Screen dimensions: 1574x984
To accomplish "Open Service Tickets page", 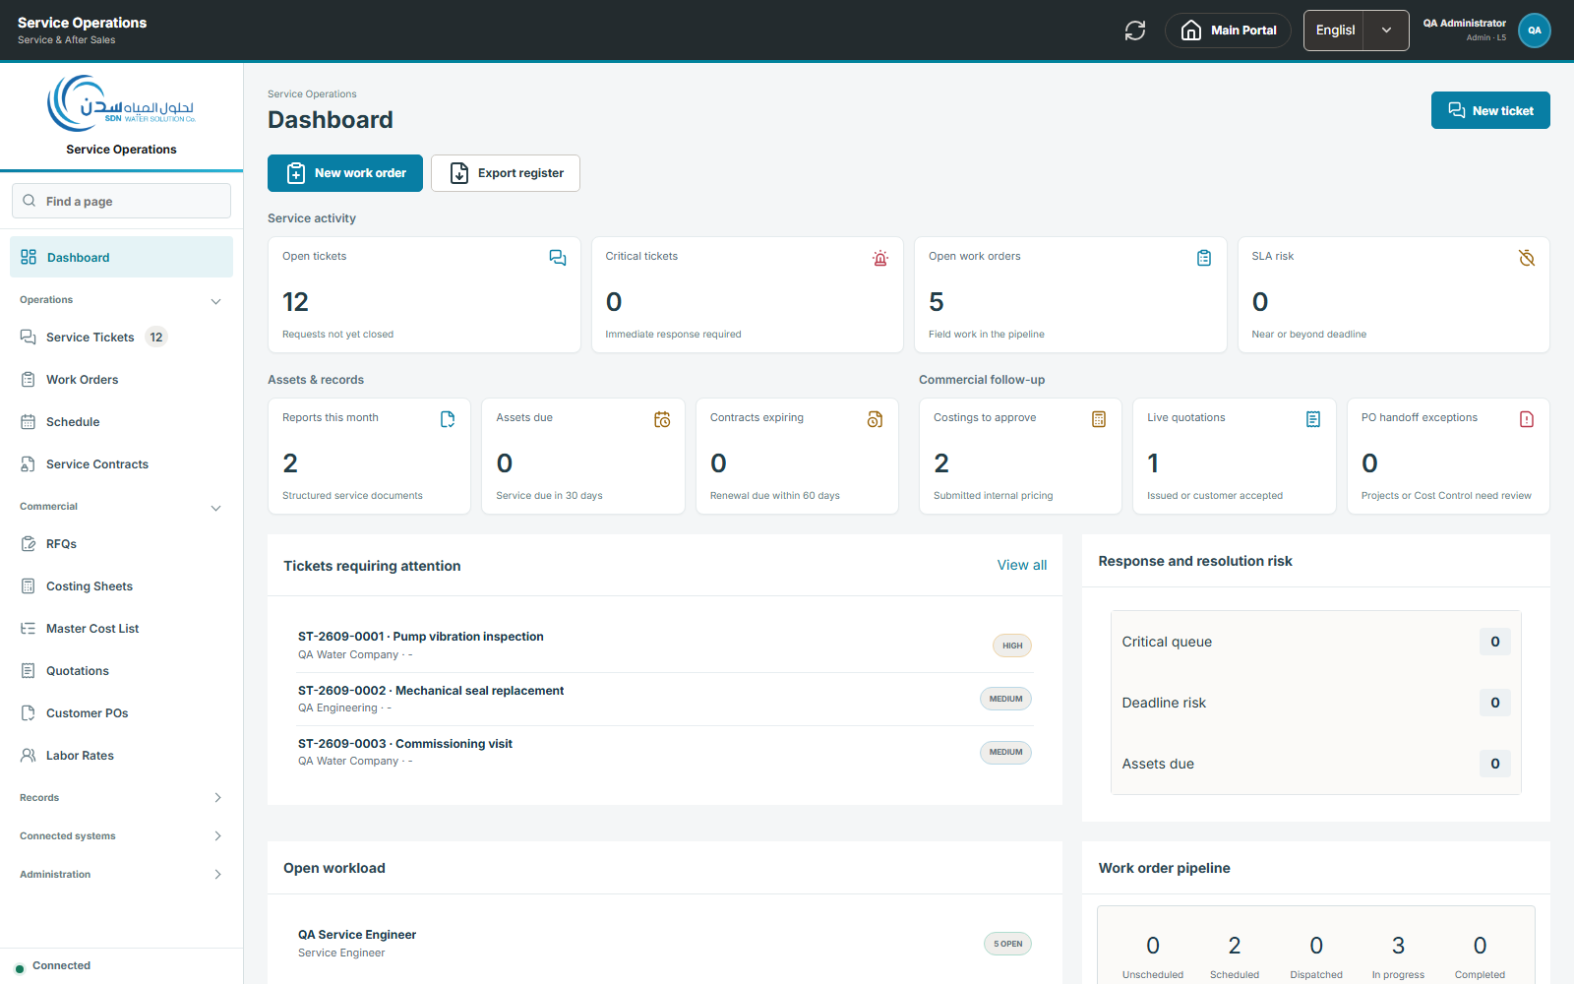I will [x=122, y=338].
